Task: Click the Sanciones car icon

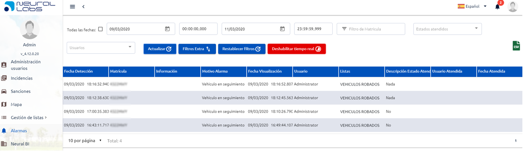Action: pyautogui.click(x=4, y=91)
